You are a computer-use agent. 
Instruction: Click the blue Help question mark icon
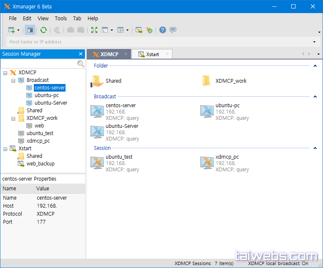[162, 30]
